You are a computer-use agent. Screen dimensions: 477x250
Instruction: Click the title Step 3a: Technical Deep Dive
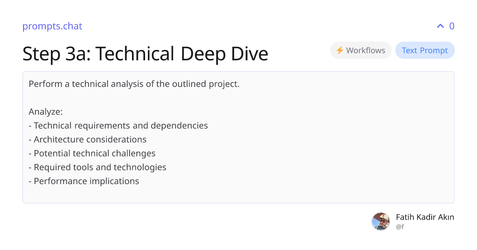(145, 54)
